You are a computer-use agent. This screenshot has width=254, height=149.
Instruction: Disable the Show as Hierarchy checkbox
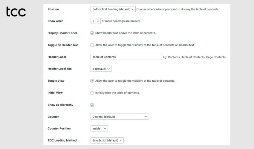click(92, 105)
